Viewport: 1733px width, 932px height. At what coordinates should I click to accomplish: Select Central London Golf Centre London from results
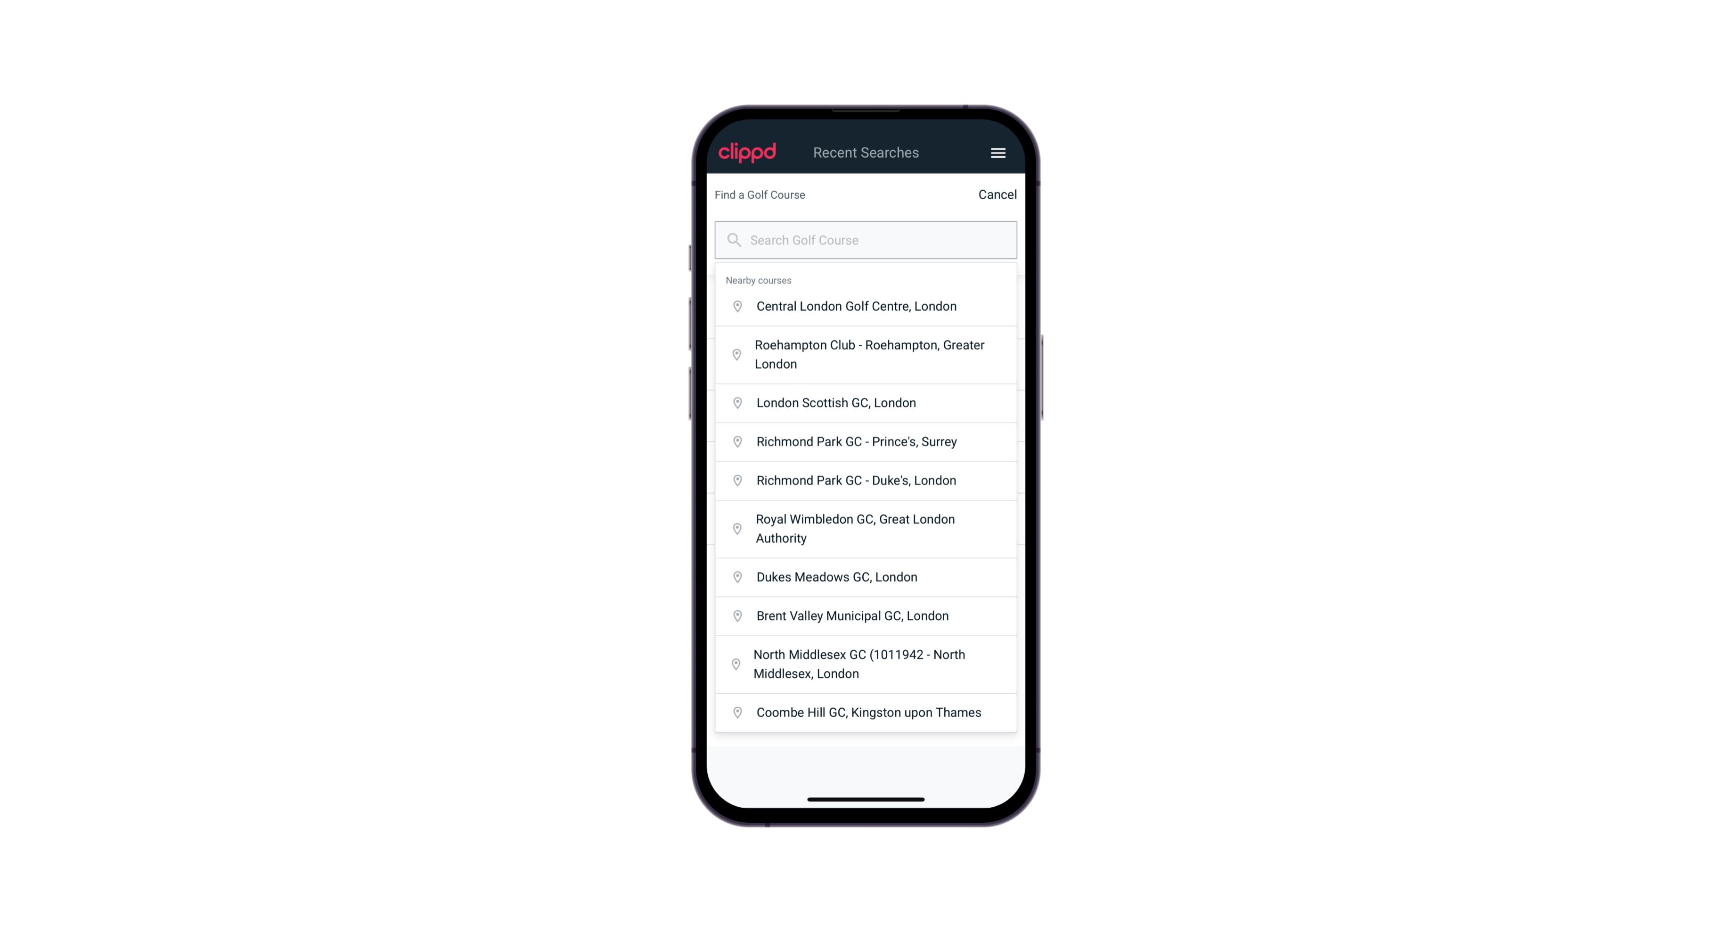866,305
